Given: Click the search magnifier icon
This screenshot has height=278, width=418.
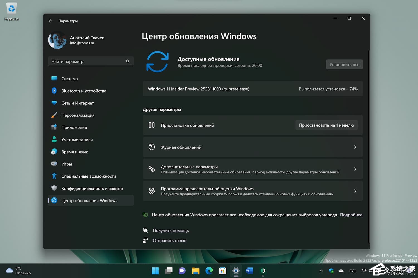Looking at the screenshot, I should pyautogui.click(x=128, y=61).
